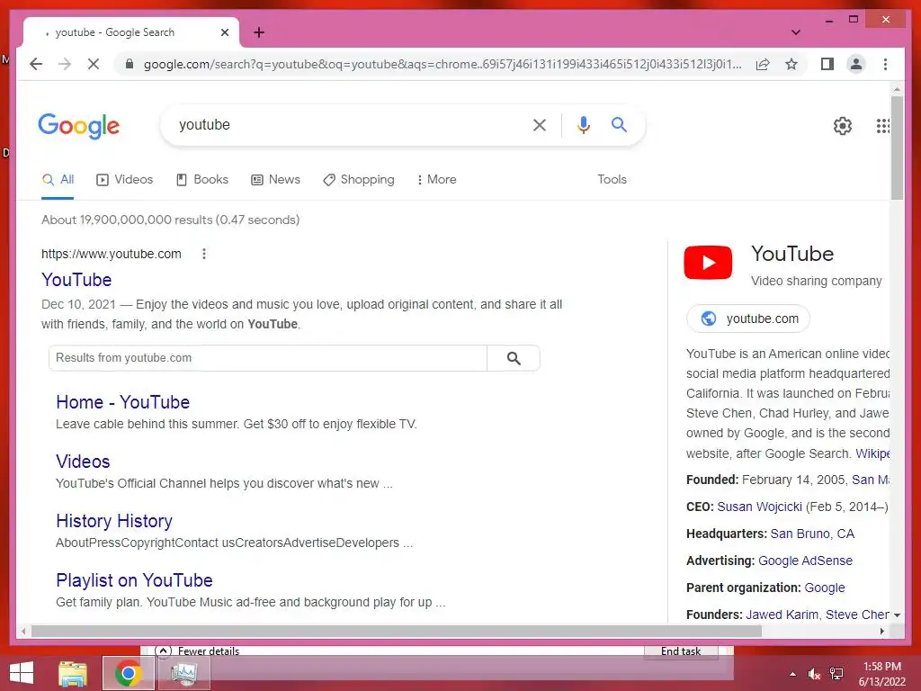
Task: View site info via the padlock icon
Action: tap(130, 64)
